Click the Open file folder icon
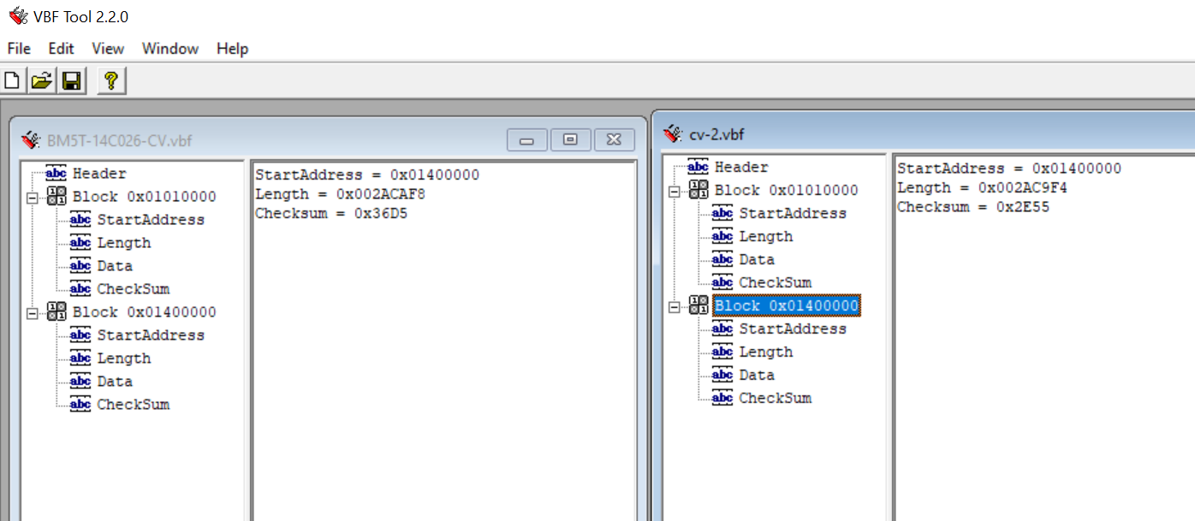 (x=41, y=81)
